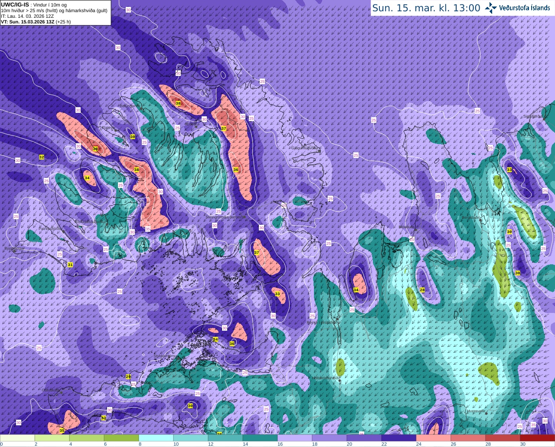555x447 pixels.
Task: Click the Holtavörðuheiði station label
Action: [x=325, y=378]
